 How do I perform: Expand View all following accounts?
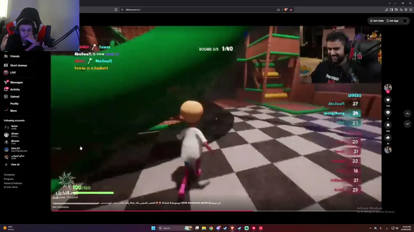tap(12, 165)
